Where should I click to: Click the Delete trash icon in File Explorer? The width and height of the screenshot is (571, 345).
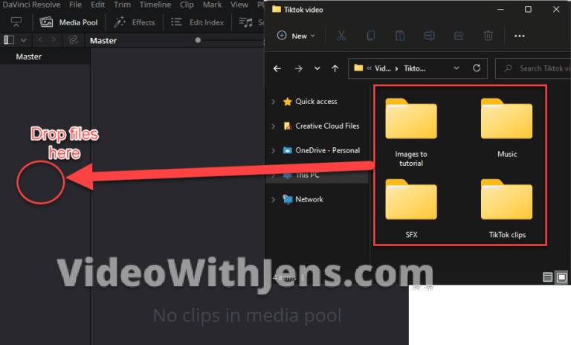pyautogui.click(x=488, y=36)
